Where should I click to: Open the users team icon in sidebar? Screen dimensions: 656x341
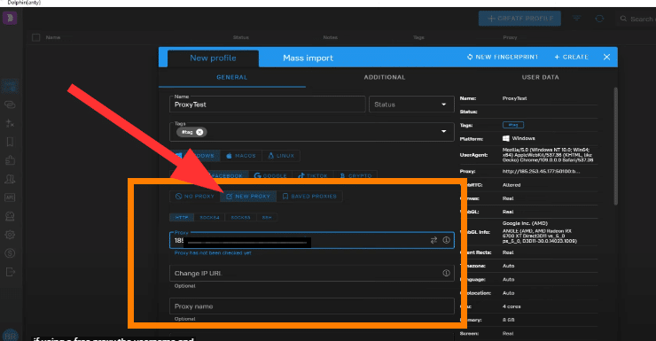[x=10, y=179]
